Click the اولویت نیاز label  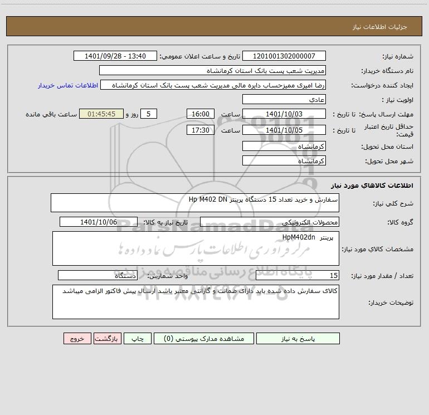tap(398, 100)
